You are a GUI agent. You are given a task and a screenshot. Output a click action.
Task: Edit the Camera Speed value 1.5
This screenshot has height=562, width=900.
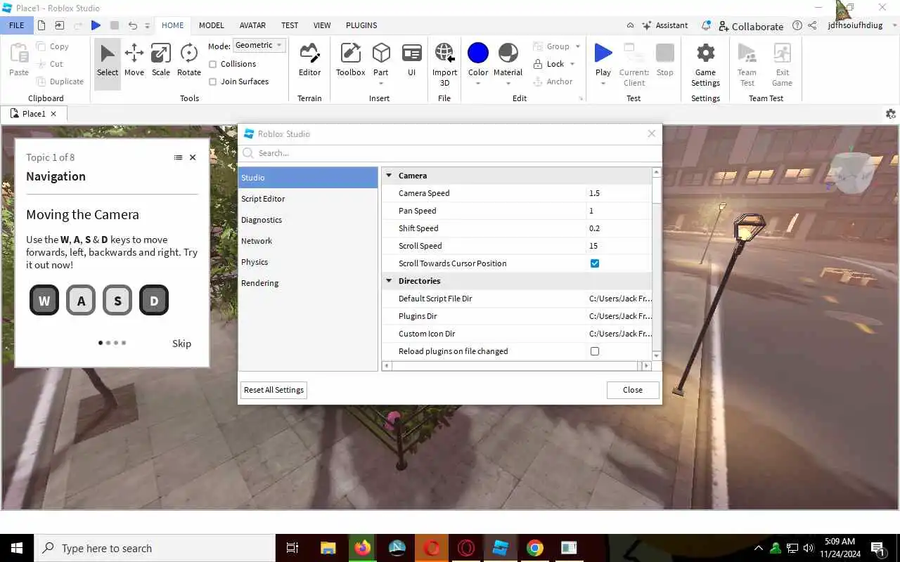619,193
